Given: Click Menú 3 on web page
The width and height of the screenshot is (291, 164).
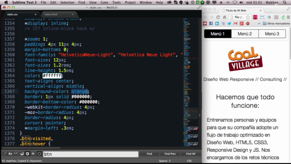Looking at the screenshot, I should [x=272, y=34].
